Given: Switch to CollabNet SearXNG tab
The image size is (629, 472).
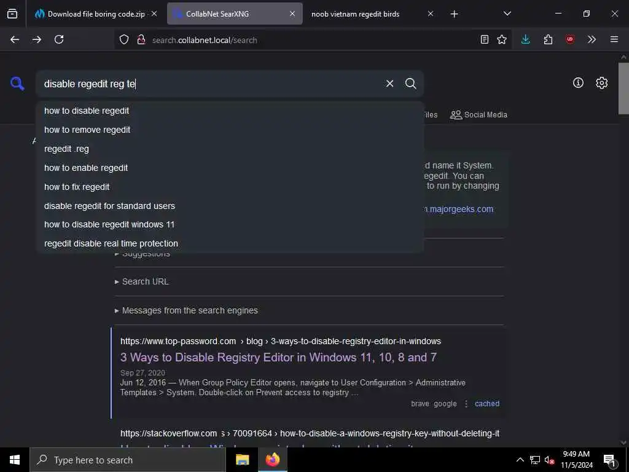Looking at the screenshot, I should point(235,14).
